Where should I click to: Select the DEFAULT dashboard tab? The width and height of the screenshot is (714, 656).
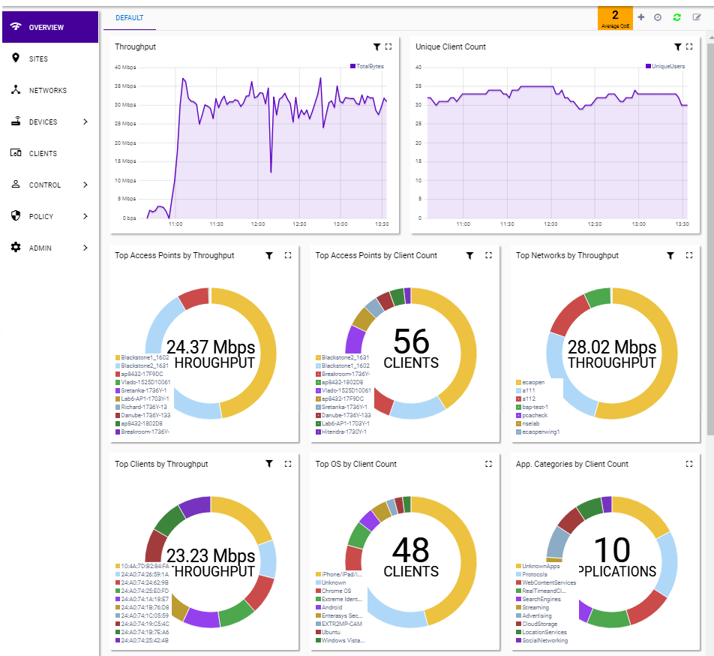pos(129,18)
